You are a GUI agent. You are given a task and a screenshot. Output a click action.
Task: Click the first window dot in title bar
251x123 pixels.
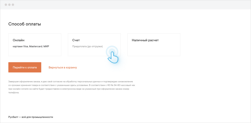tap(6, 5)
